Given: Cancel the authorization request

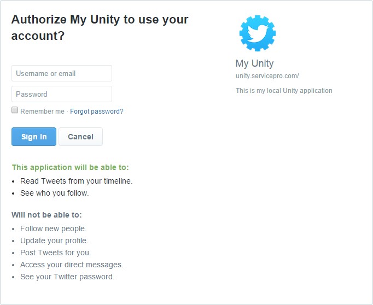Looking at the screenshot, I should click(80, 137).
